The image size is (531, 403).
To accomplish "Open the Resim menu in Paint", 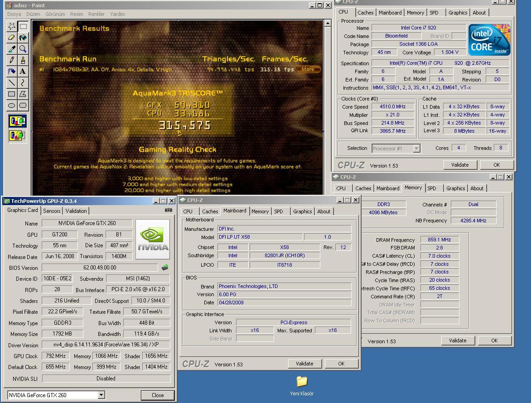I will tap(77, 14).
